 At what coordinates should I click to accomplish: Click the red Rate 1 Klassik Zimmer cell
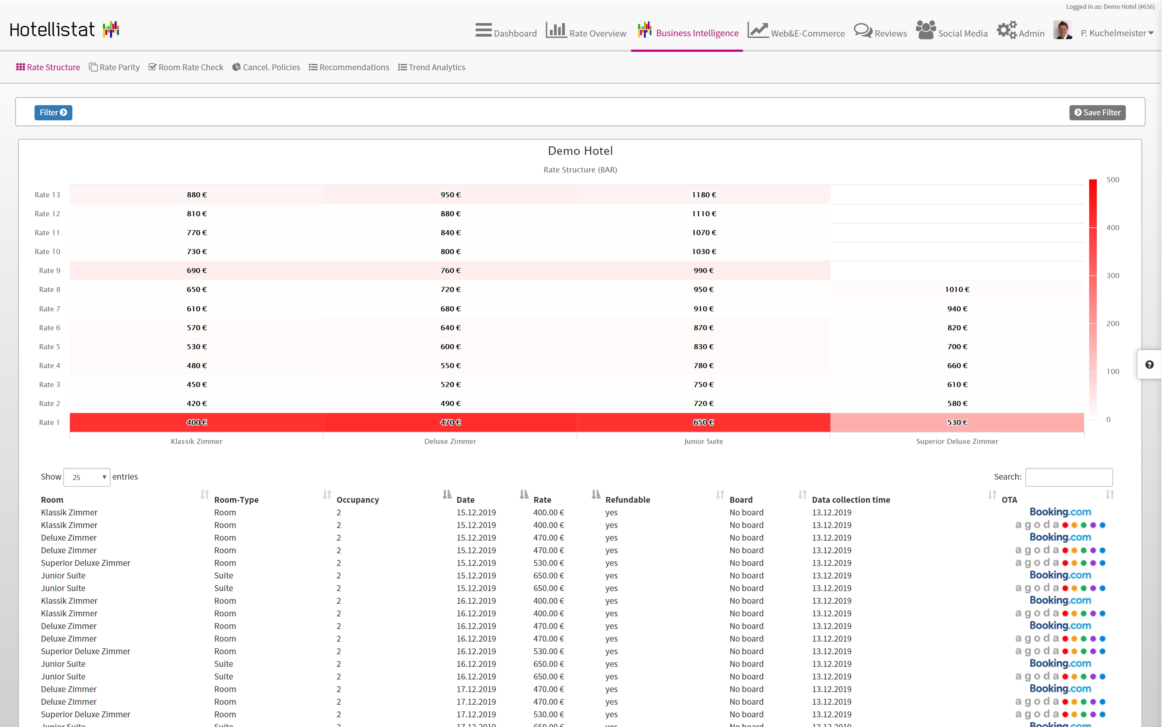196,422
